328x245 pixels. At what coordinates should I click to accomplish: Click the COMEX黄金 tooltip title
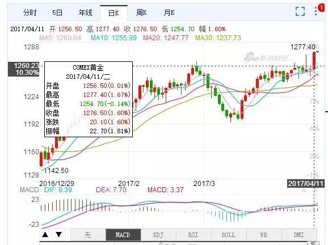pyautogui.click(x=88, y=67)
